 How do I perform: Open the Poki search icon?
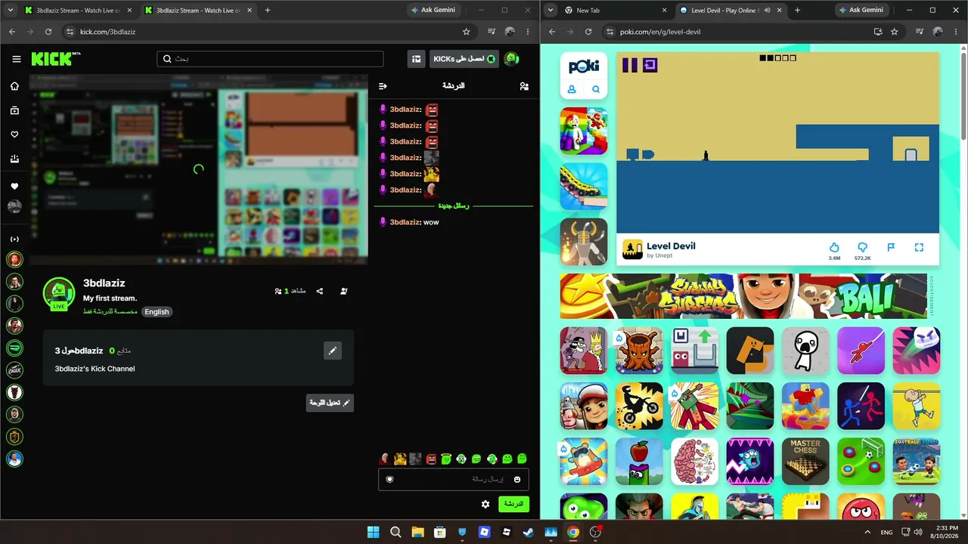pyautogui.click(x=596, y=89)
